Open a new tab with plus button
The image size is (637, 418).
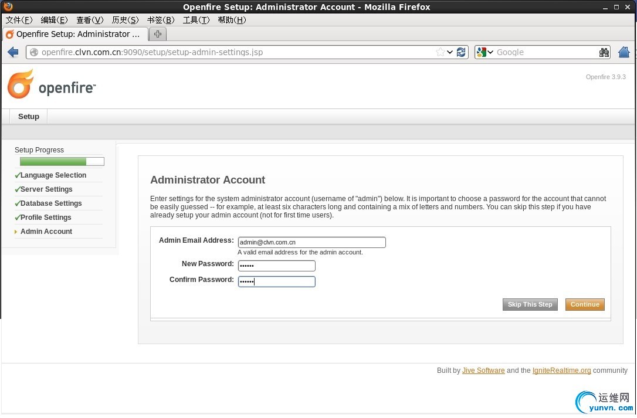pos(158,34)
